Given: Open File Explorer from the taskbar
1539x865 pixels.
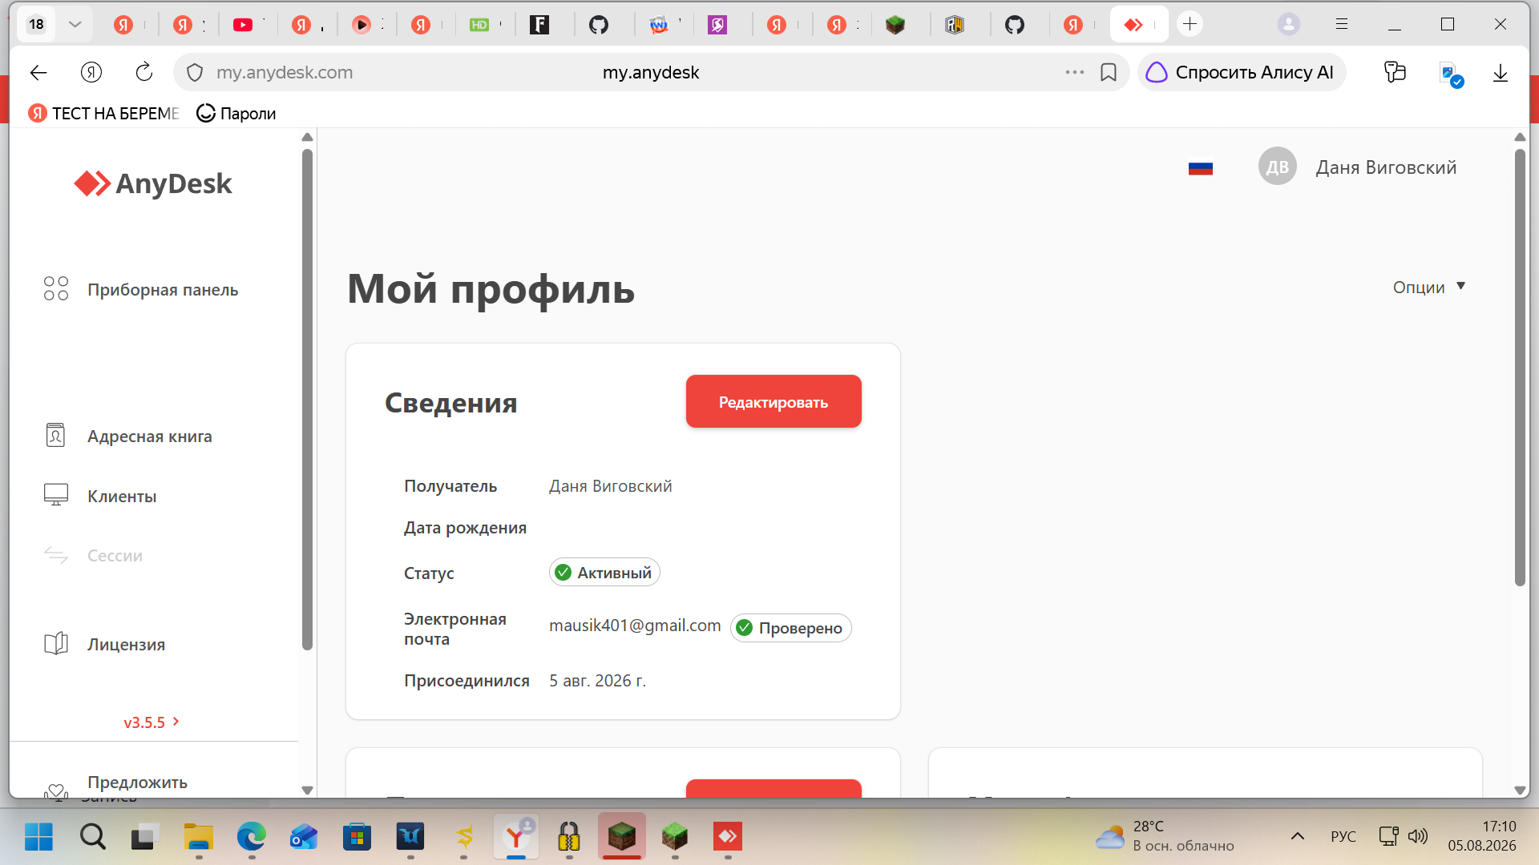Looking at the screenshot, I should click(198, 837).
